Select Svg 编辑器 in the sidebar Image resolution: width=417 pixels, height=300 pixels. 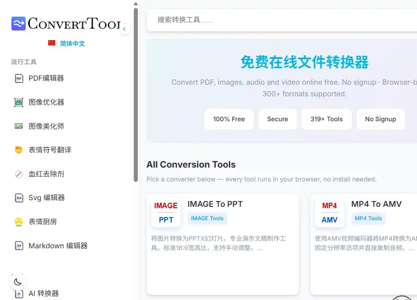click(46, 198)
